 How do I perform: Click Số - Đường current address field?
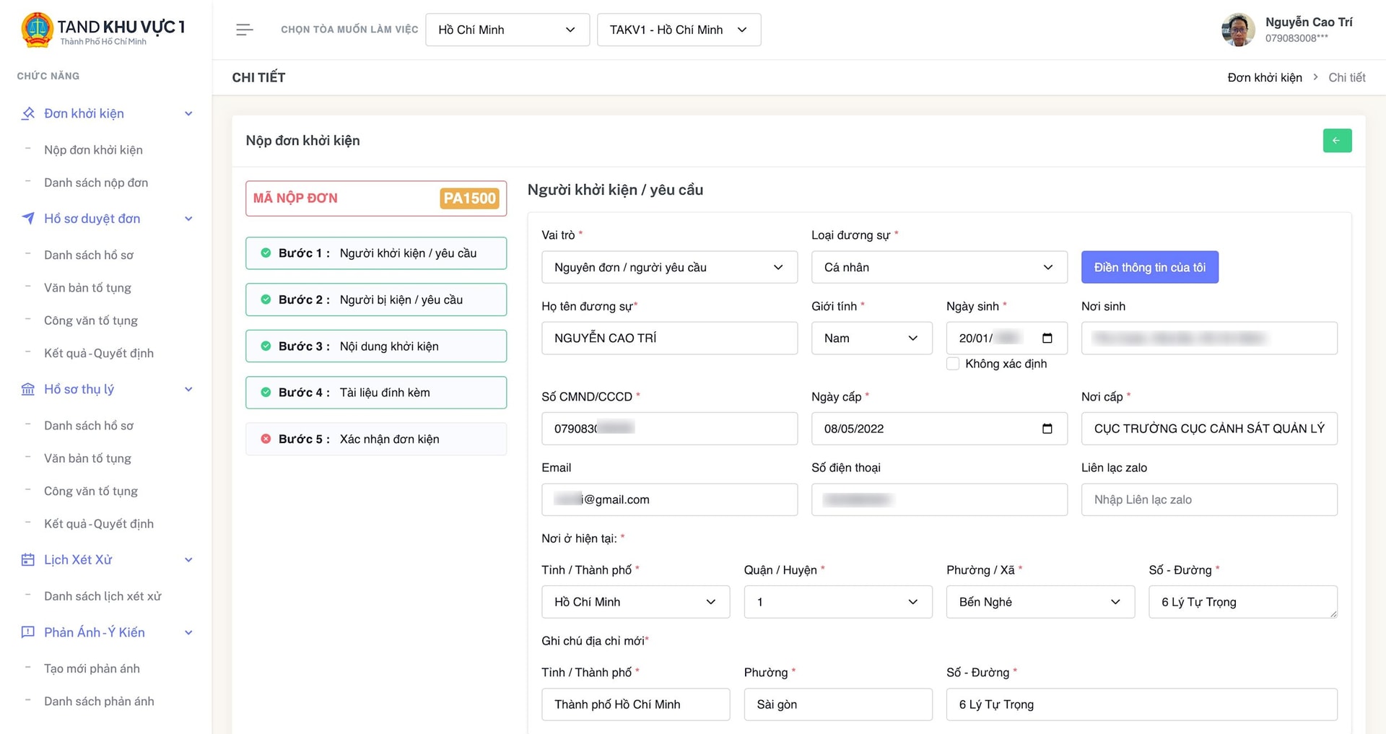pos(1243,602)
